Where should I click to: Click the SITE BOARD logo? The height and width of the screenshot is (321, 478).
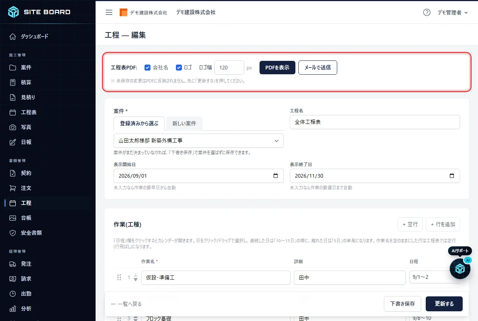(39, 12)
